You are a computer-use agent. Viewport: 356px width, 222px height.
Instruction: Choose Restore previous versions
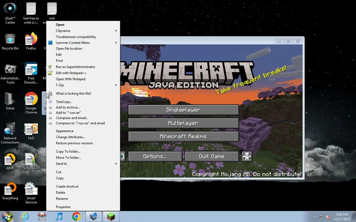(83, 143)
